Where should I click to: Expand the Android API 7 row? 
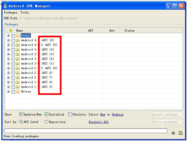click(x=8, y=77)
